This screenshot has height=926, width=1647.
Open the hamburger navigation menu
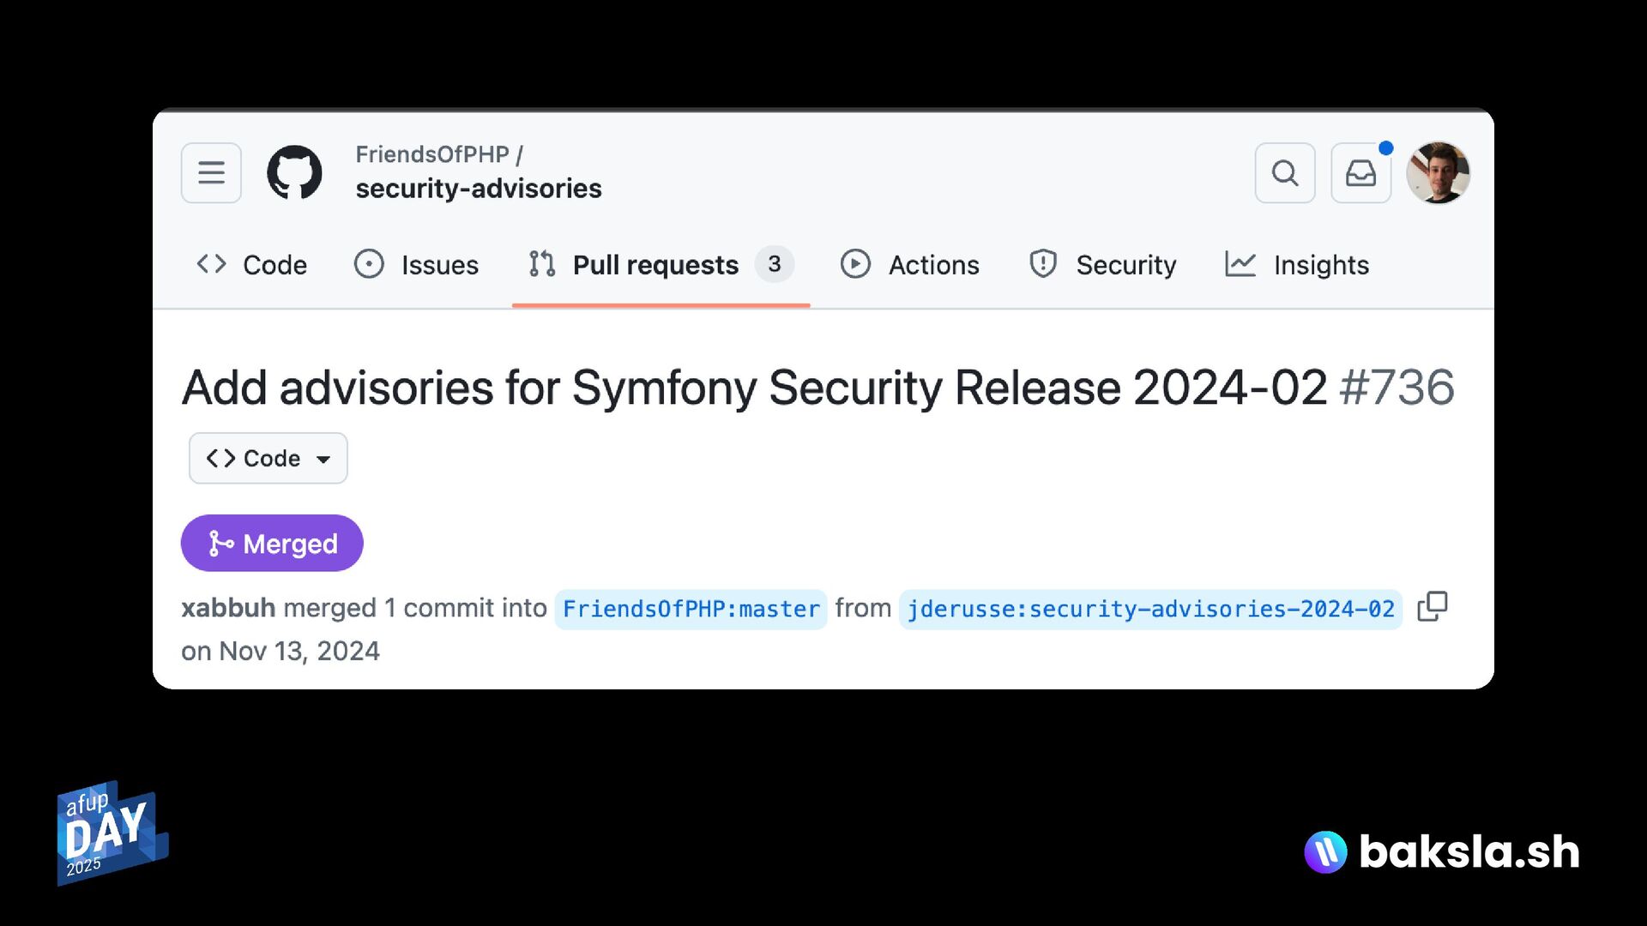coord(211,173)
